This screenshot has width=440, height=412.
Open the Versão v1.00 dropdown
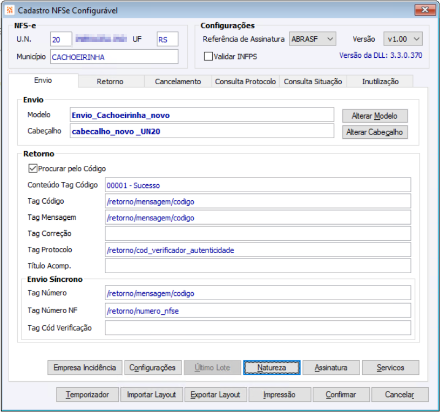pos(403,39)
